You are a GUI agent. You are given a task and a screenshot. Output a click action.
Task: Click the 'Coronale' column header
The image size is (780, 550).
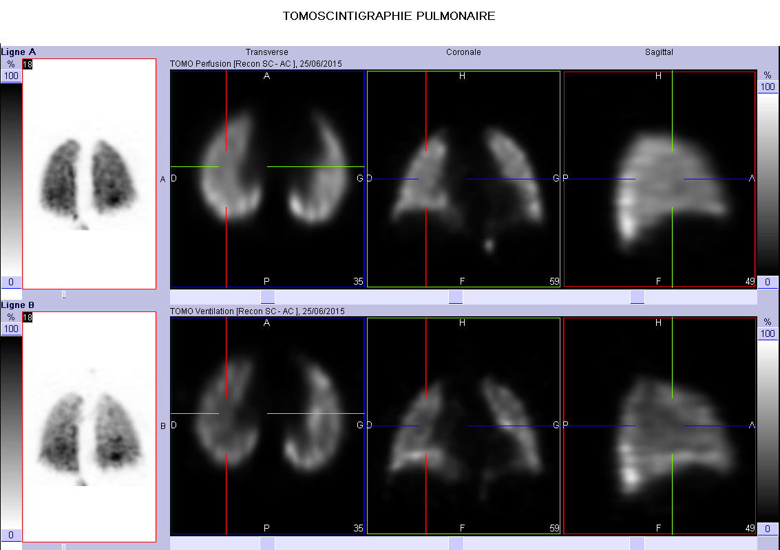coord(463,52)
